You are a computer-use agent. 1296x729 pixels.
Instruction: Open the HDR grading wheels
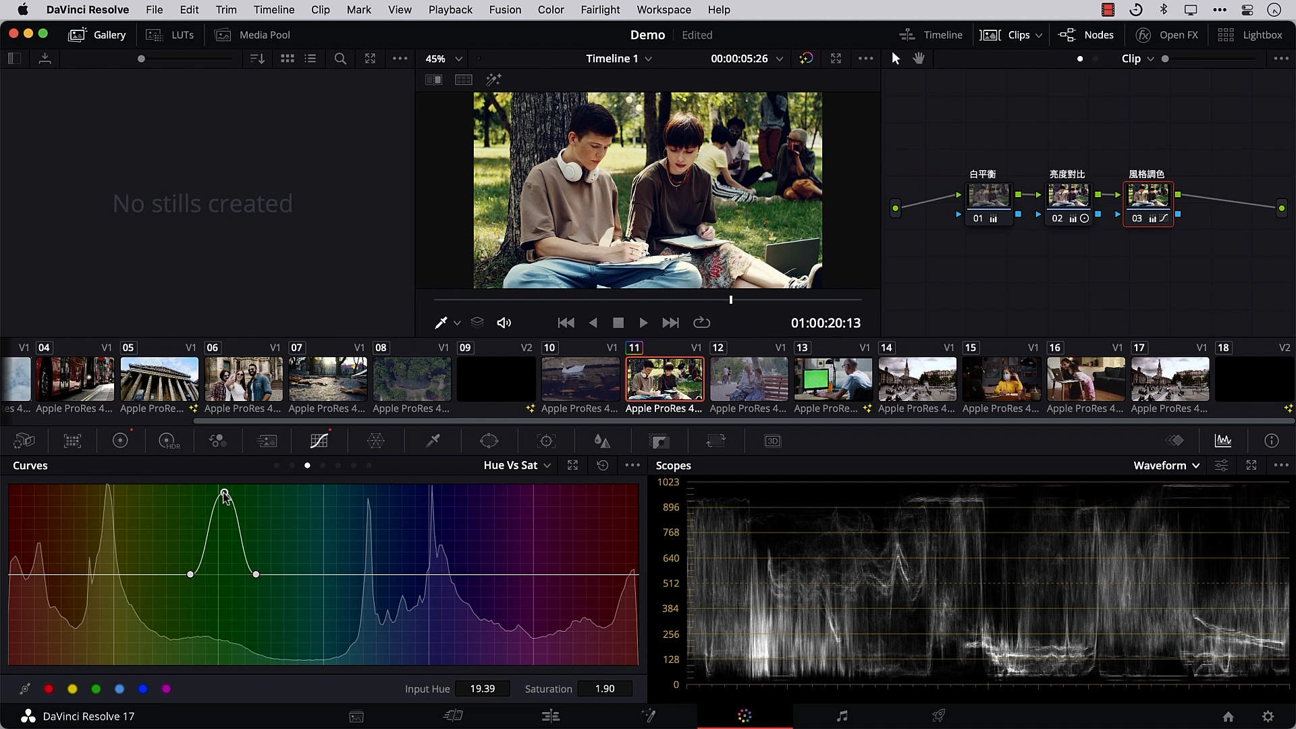click(167, 441)
